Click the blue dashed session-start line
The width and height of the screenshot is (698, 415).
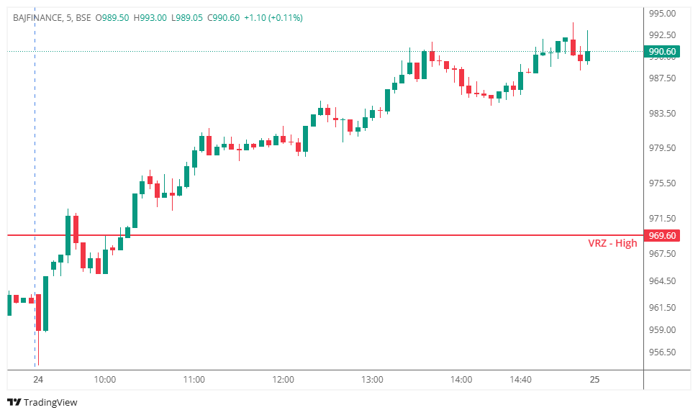(35, 187)
